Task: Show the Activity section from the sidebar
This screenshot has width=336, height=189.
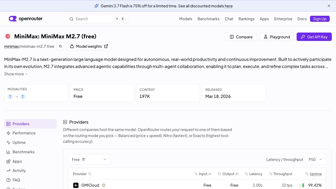Action: pyautogui.click(x=30, y=171)
